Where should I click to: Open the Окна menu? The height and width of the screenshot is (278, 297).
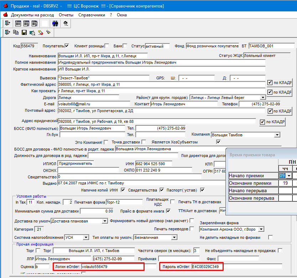click(x=122, y=15)
